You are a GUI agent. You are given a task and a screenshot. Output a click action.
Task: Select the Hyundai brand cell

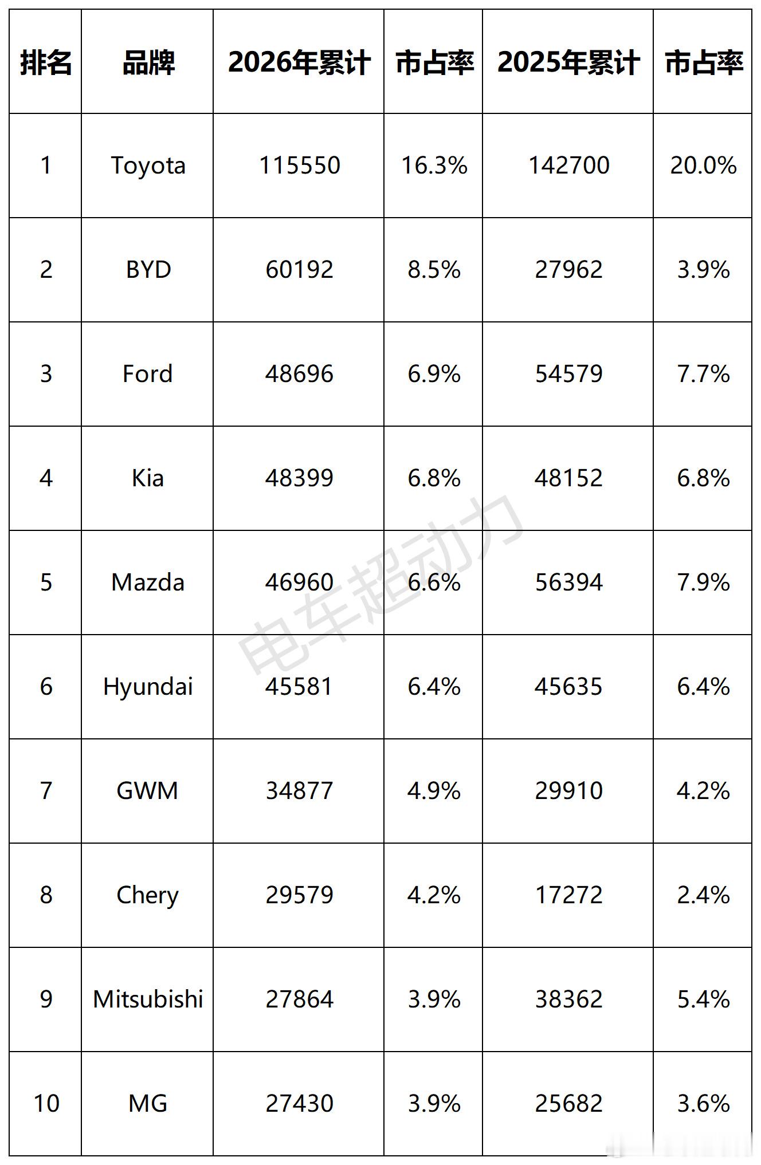(147, 687)
